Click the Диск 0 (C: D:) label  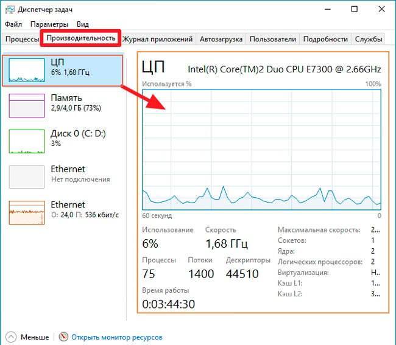78,133
